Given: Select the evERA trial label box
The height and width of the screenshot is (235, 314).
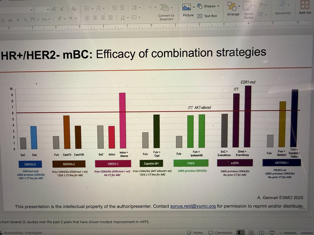Looking at the screenshot, I should pos(235,163).
